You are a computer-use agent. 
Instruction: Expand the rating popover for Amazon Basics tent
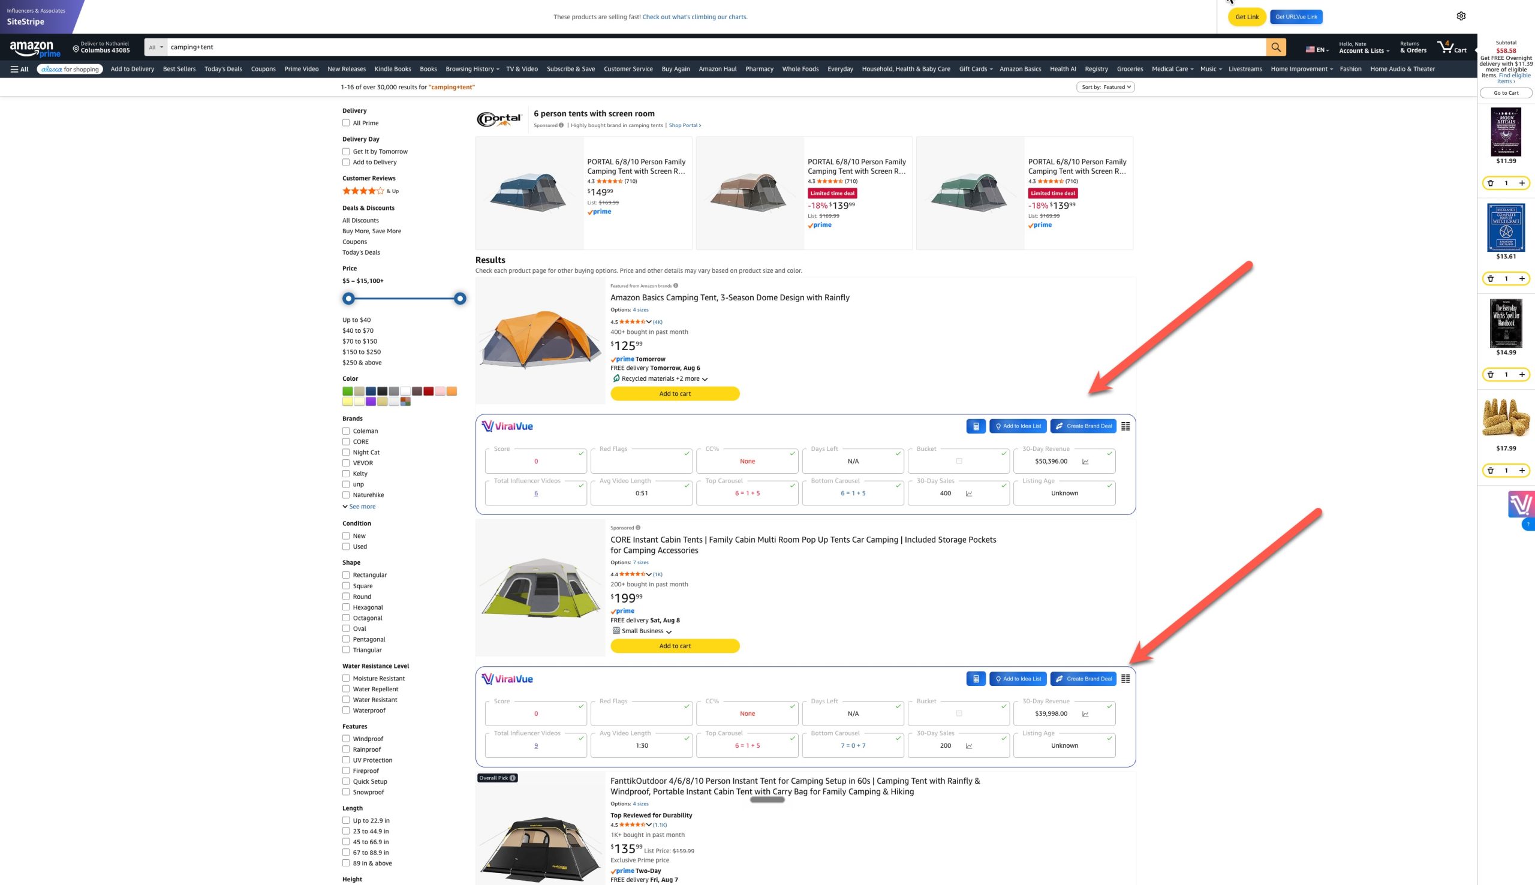coord(648,322)
